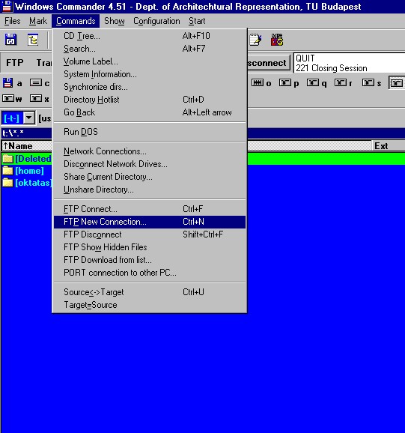This screenshot has height=433, width=405.
Task: Open the Start menu item
Action: (x=197, y=21)
